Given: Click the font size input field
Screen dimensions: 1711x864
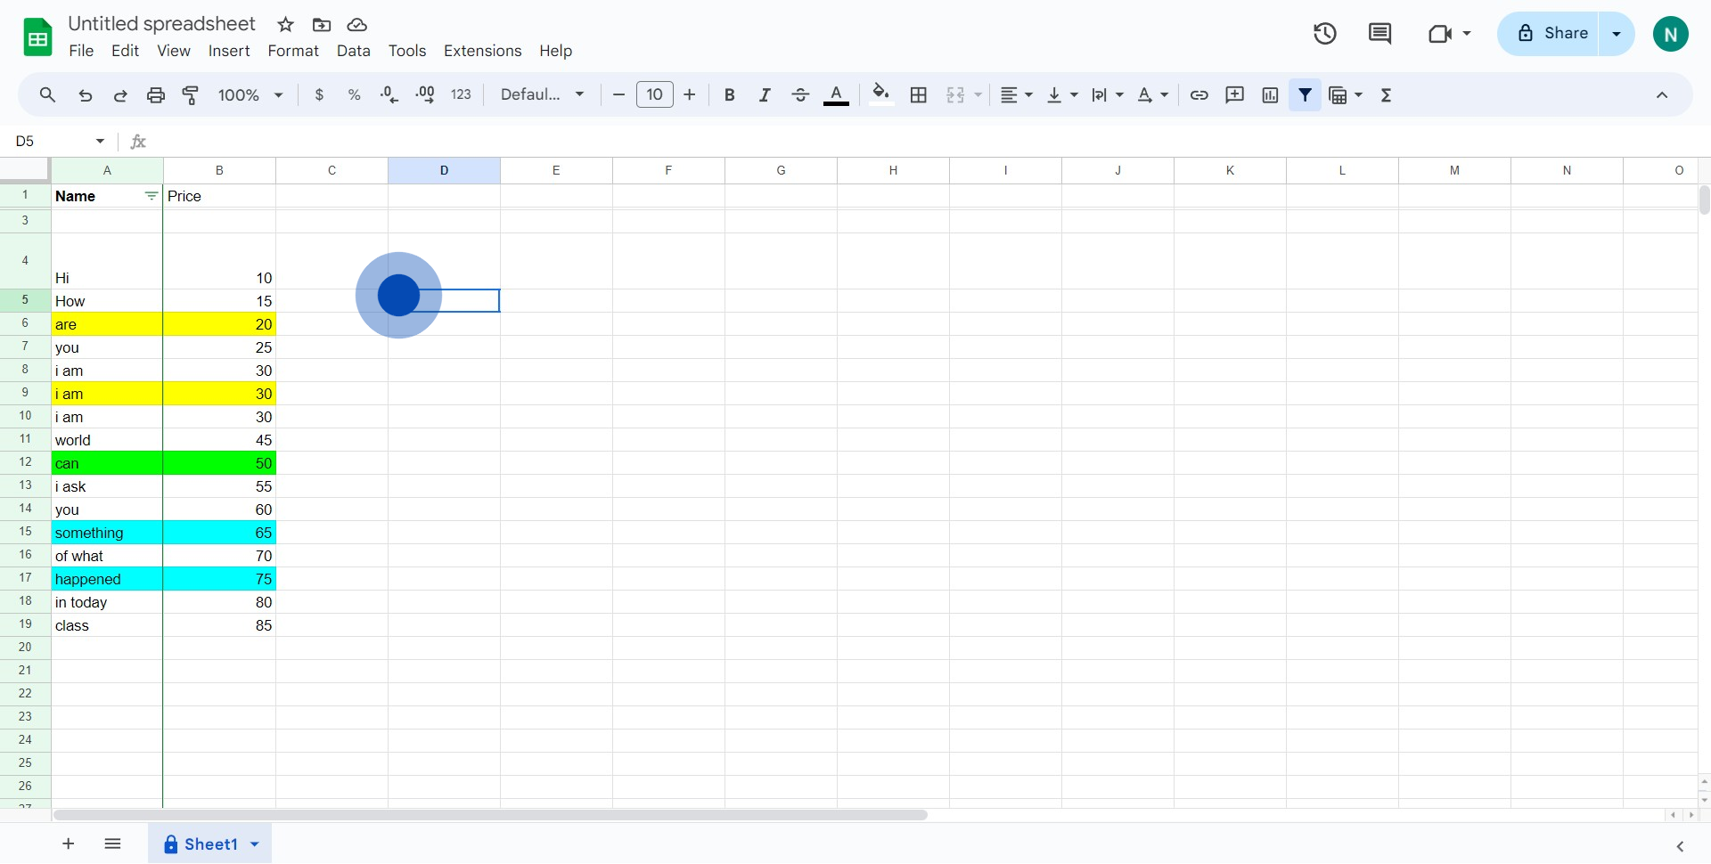Looking at the screenshot, I should tap(654, 95).
